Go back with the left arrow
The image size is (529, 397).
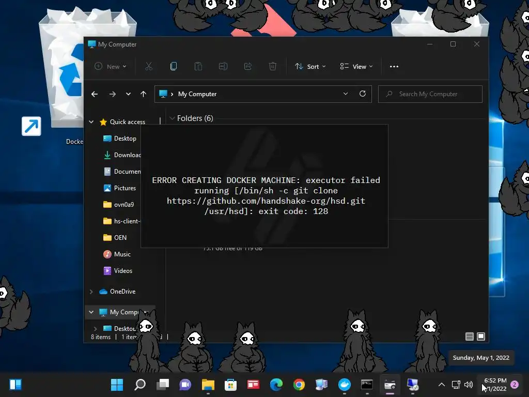coord(95,94)
